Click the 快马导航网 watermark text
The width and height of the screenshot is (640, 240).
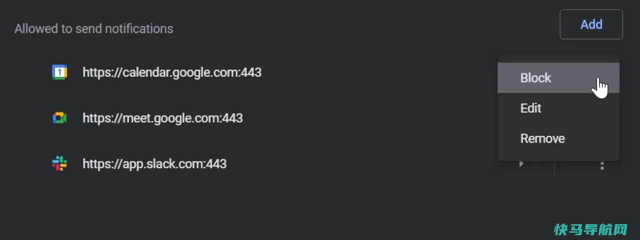[x=591, y=229]
